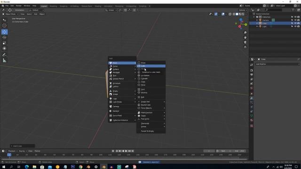The image size is (301, 169).
Task: Open Global transform orientation dropdown
Action: coord(111,10)
